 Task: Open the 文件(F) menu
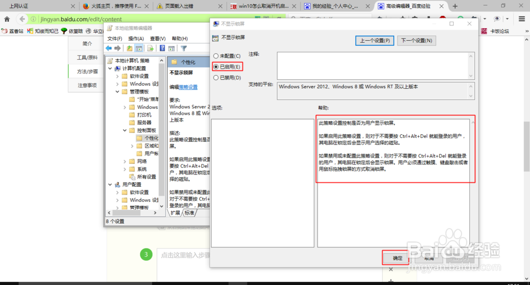point(114,39)
